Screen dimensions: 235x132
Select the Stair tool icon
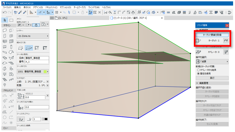5,80
